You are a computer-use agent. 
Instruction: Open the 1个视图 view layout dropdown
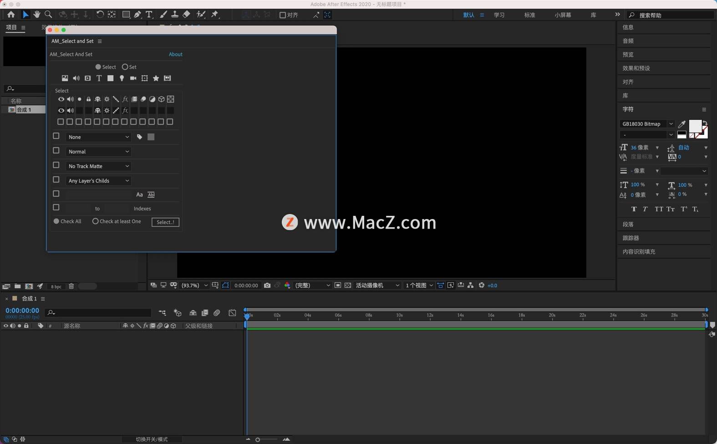[x=419, y=286]
